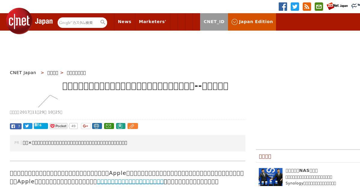The height and width of the screenshot is (189, 360).
Task: Open the Facebook icon in top bar
Action: tap(283, 7)
